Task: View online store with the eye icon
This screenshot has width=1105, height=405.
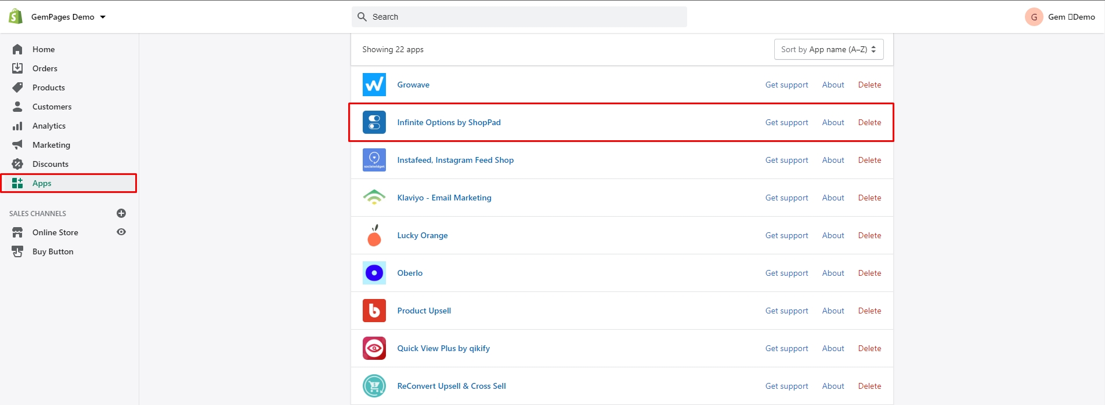Action: coord(121,232)
